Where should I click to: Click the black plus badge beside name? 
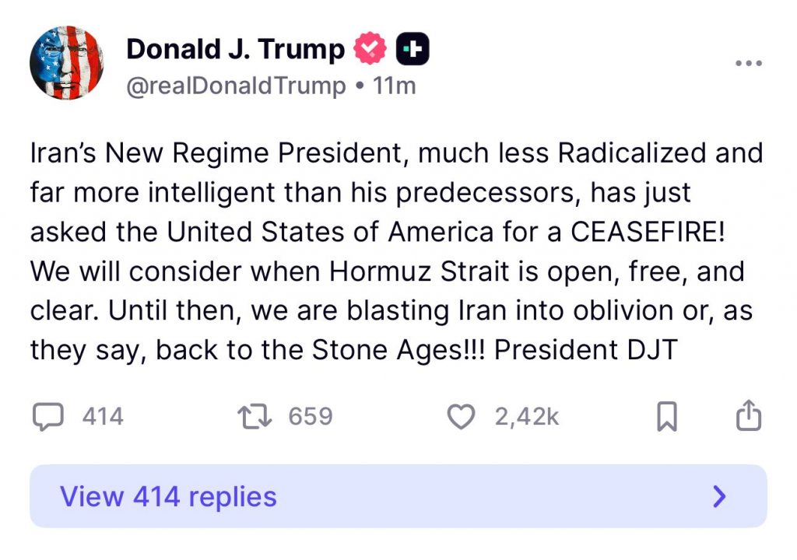pyautogui.click(x=413, y=50)
